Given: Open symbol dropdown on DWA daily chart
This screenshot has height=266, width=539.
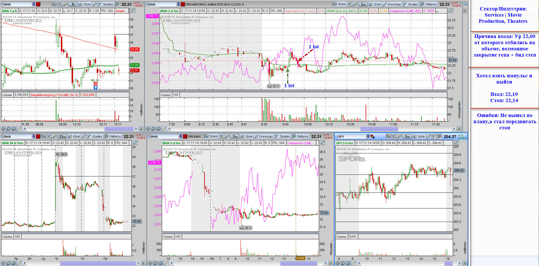Looking at the screenshot, I should click(34, 4).
